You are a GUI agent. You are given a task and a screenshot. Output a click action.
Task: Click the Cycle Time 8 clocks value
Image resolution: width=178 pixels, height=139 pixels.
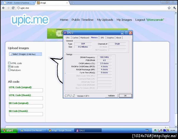(x=104, y=73)
